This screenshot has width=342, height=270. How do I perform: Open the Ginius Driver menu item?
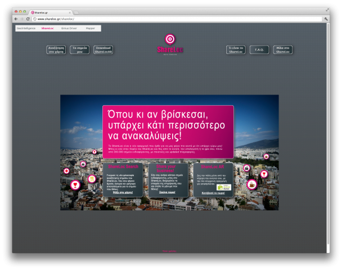pos(69,28)
